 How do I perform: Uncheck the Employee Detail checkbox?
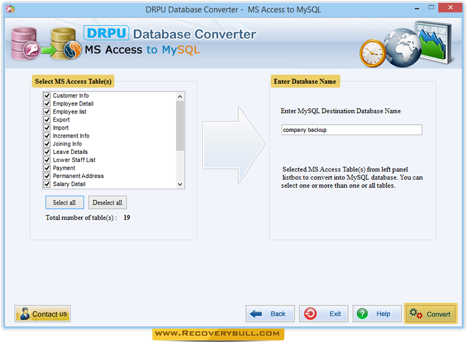click(47, 103)
